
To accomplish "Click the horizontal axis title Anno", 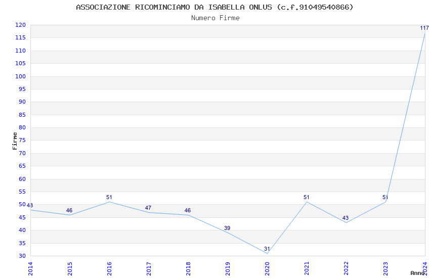I will click(417, 273).
